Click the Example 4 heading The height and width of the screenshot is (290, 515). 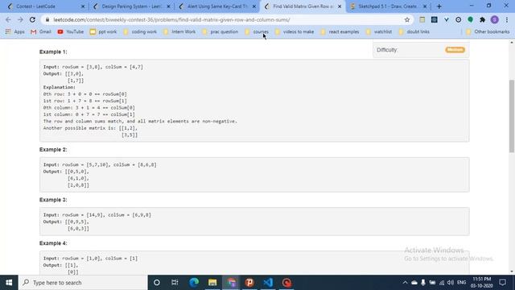coord(53,243)
